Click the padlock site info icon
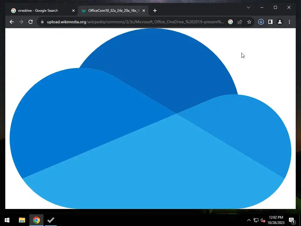Image resolution: width=301 pixels, height=226 pixels. pos(42,22)
